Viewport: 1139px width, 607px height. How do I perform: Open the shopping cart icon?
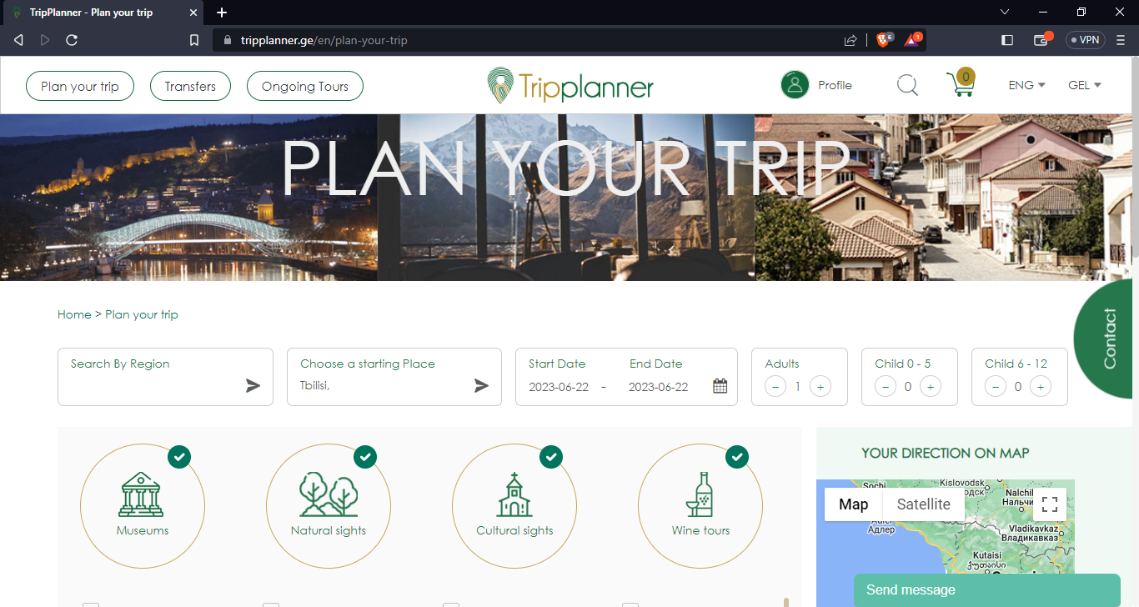click(x=961, y=83)
